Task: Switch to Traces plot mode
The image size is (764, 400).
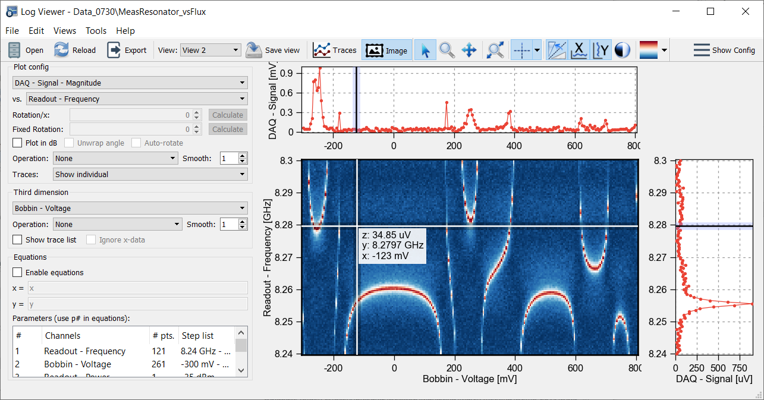Action: pos(335,50)
